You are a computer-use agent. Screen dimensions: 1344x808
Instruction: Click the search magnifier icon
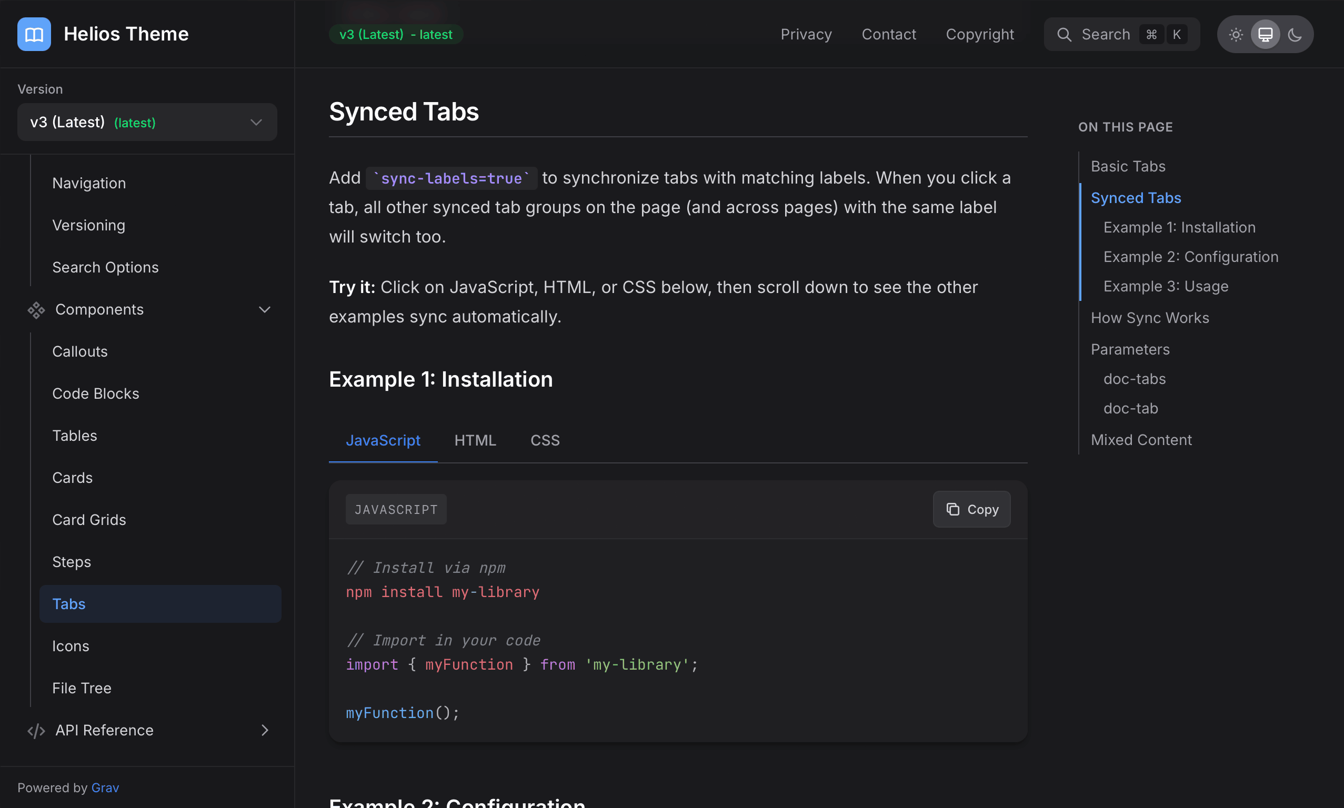[x=1064, y=34]
